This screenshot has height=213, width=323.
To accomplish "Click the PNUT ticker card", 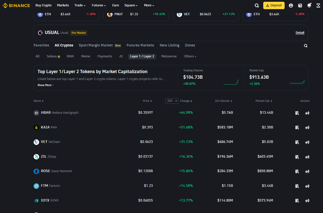I will [136, 15].
